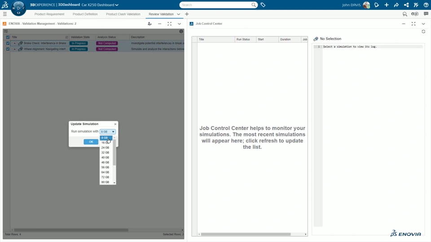Add a new dashboard tab
This screenshot has height=242, width=431.
[x=187, y=14]
